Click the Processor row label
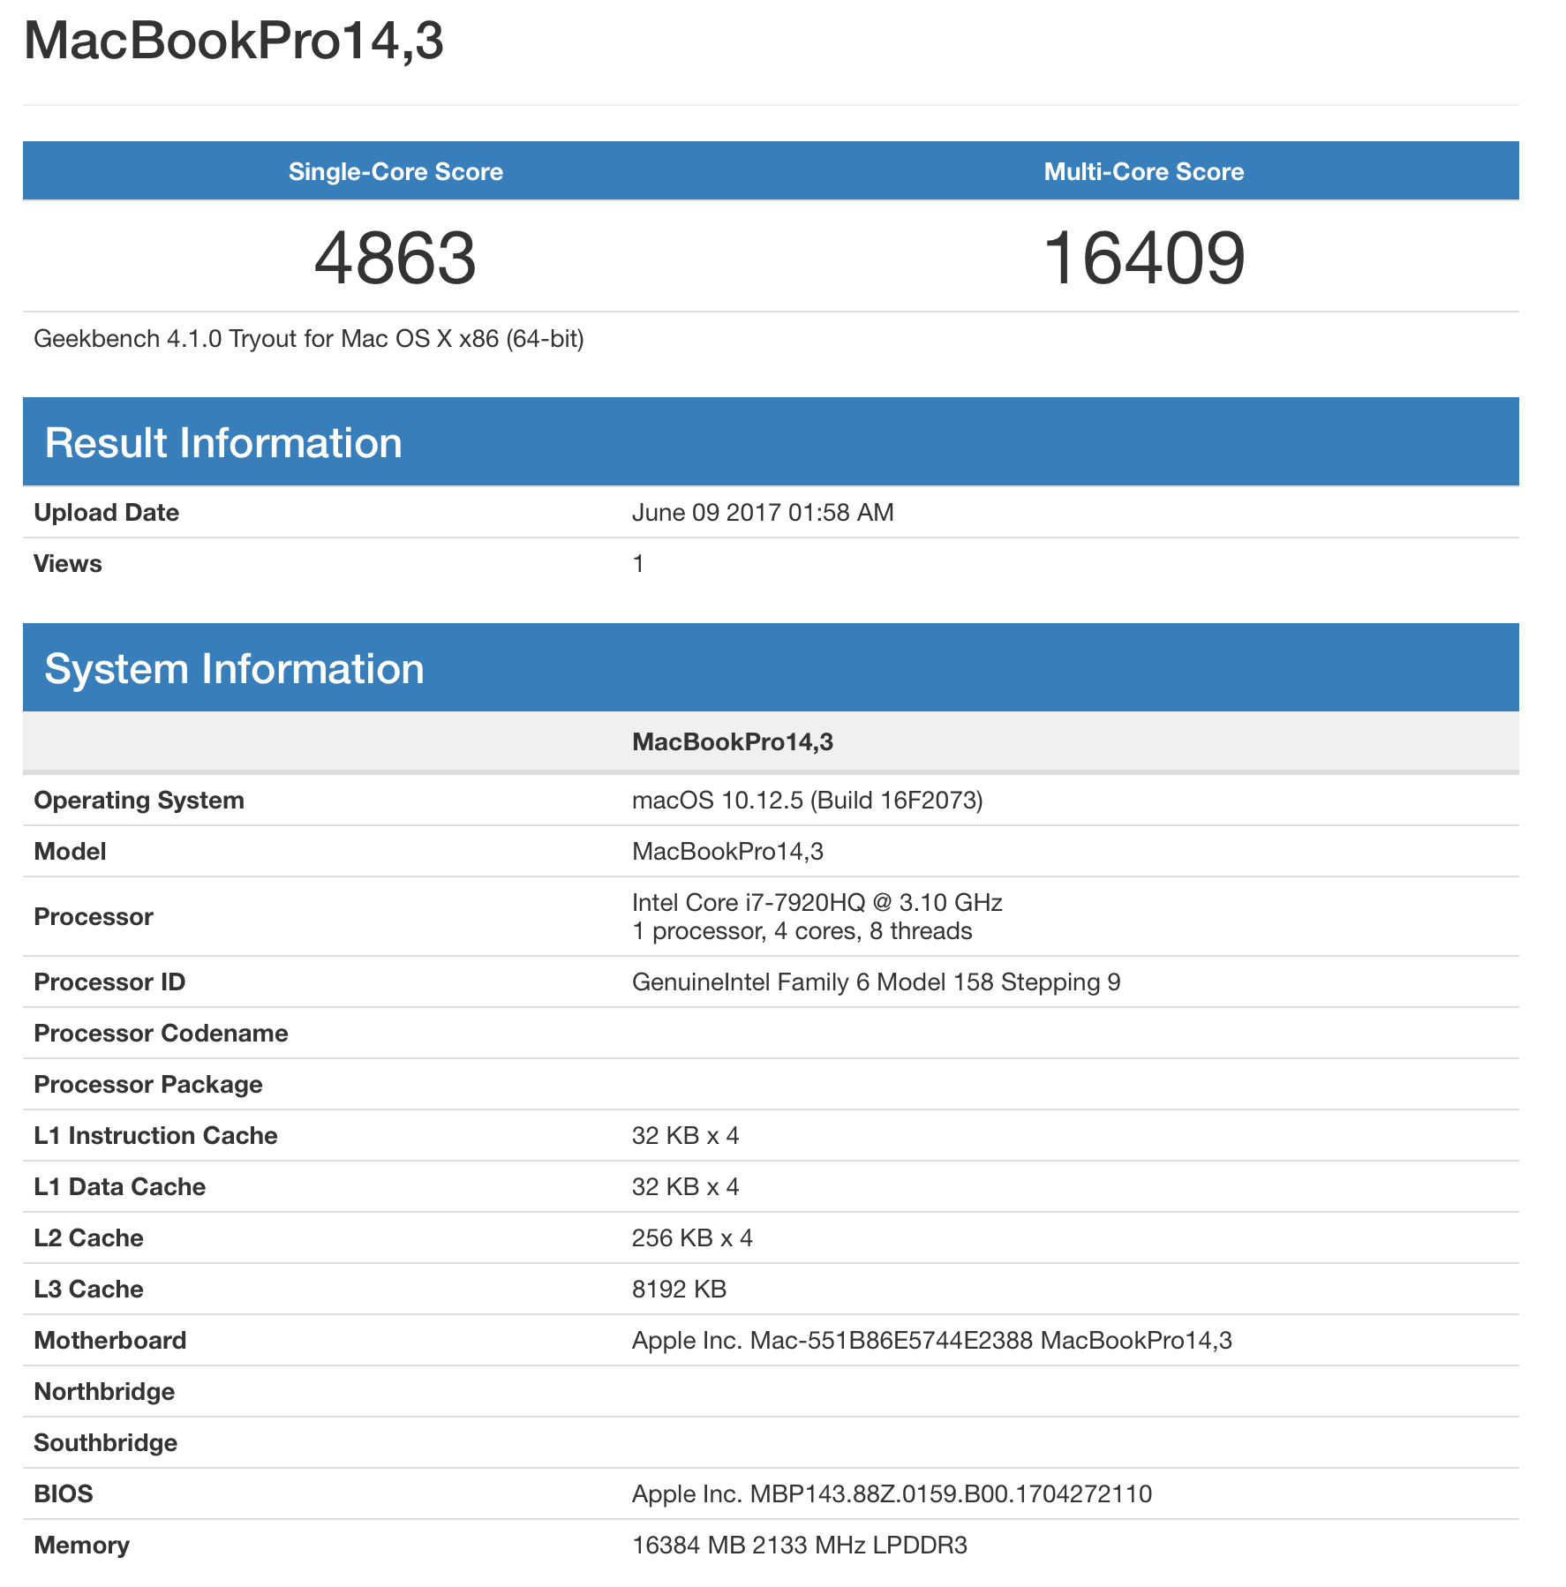 point(93,917)
